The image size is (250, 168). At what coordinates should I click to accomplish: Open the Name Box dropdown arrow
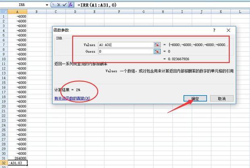click(47, 5)
